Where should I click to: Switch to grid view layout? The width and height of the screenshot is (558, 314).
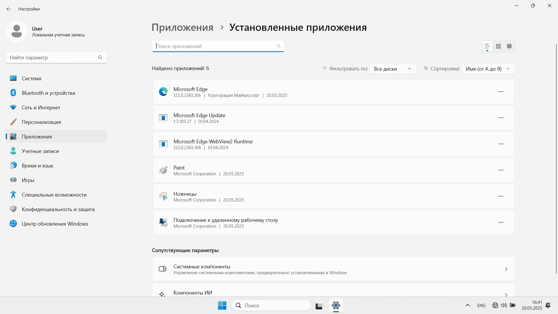498,46
